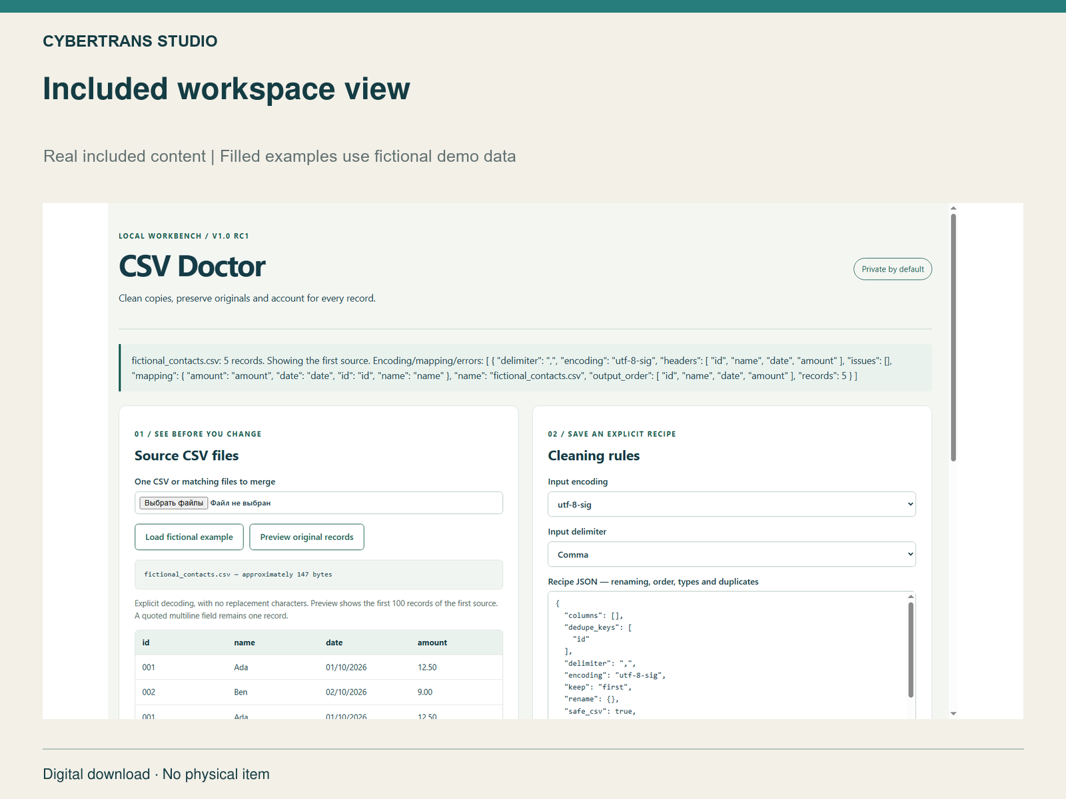Viewport: 1066px width, 799px height.
Task: Click the recipe JSON scrollbar thumb
Action: pos(911,650)
